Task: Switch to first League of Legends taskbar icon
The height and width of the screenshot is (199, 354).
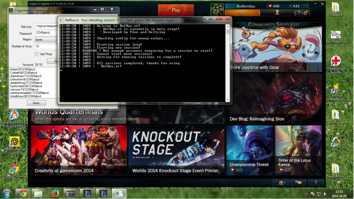Action: (x=87, y=194)
